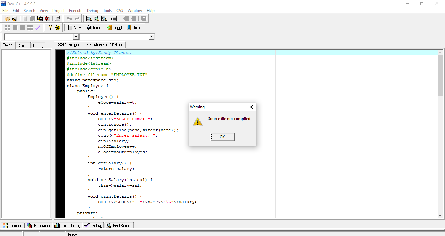Click the Go to line icon
Viewport: 445px width, 236px height.
114,19
